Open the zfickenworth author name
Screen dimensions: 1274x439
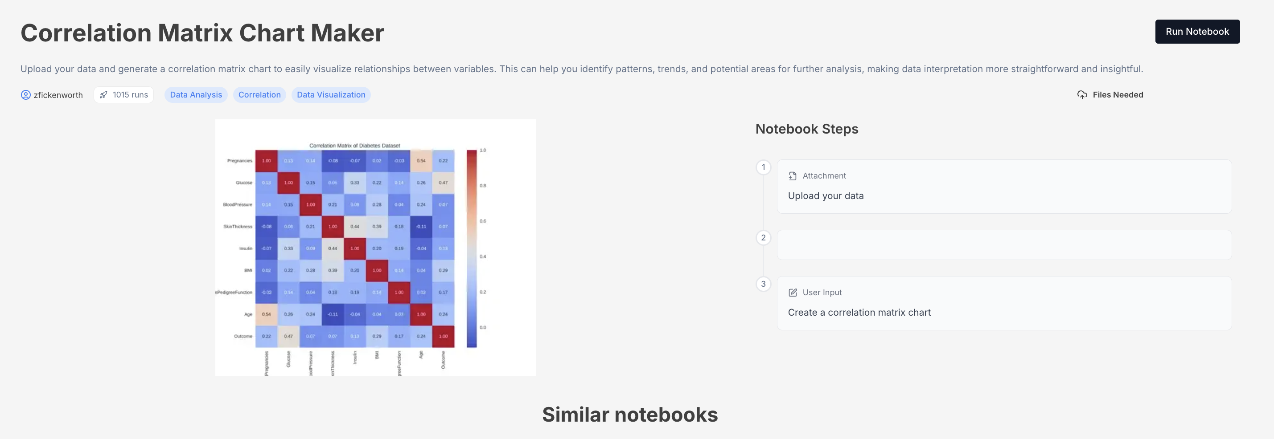pos(58,95)
